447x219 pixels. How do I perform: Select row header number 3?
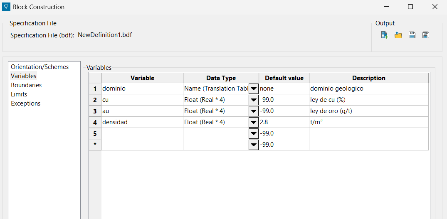[x=95, y=111]
